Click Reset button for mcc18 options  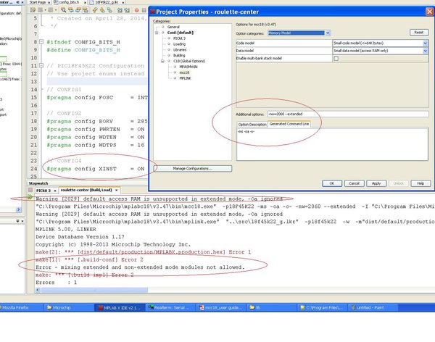419,33
